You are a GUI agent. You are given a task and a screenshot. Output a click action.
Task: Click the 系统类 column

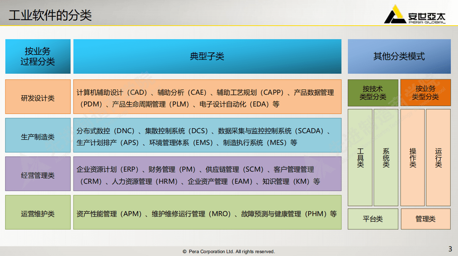[386, 158]
